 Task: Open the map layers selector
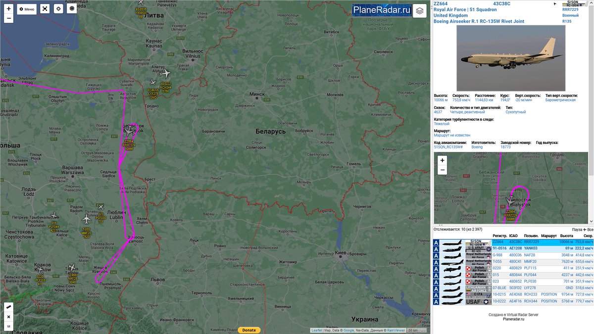click(x=419, y=10)
